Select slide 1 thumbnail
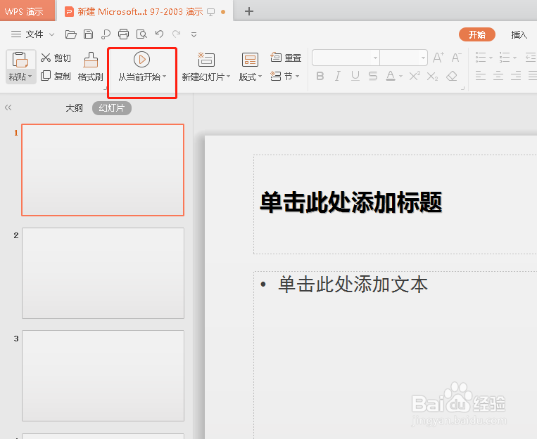The image size is (537, 439). (x=103, y=170)
